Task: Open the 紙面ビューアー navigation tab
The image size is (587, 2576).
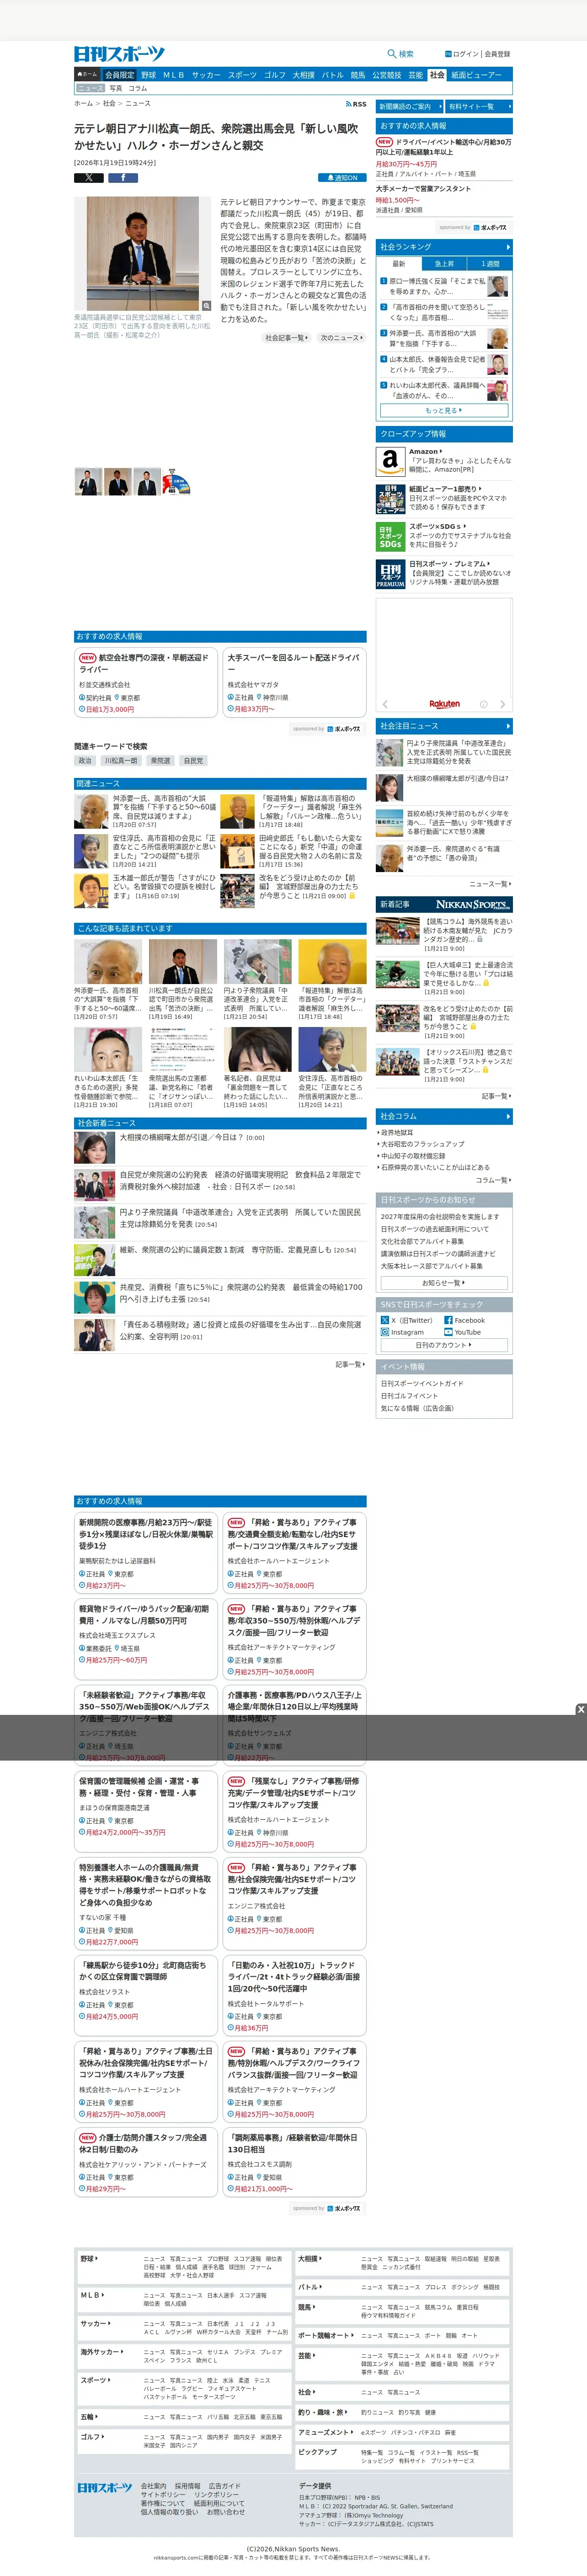Action: (x=476, y=75)
